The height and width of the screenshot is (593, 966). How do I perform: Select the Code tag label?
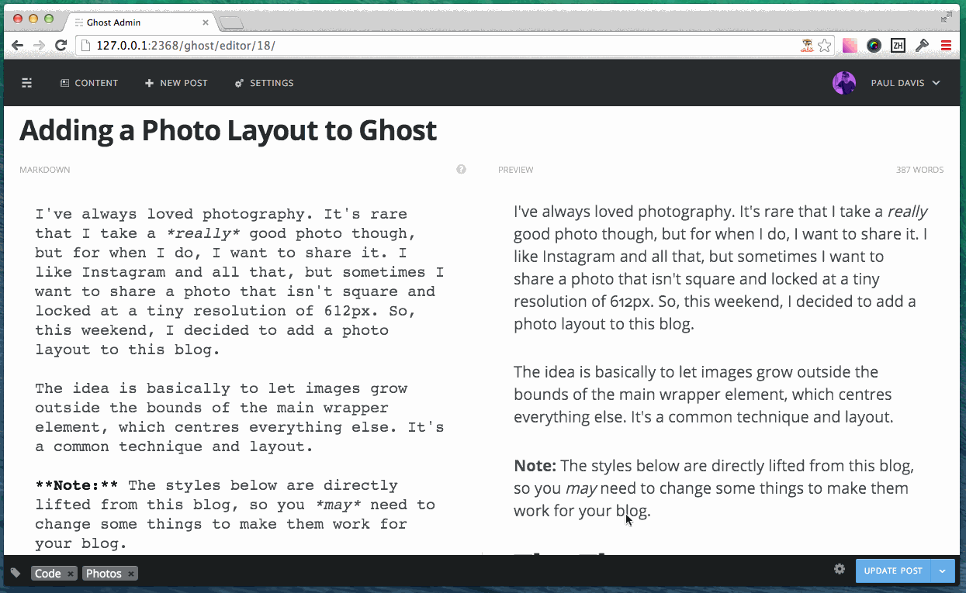[48, 574]
